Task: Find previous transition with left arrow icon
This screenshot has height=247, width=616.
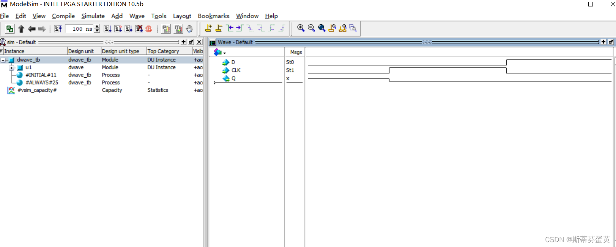Action: point(230,28)
